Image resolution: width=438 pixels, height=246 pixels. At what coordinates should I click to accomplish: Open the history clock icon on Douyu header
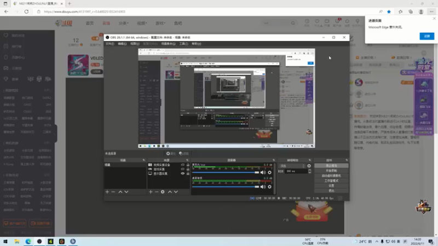tap(307, 21)
